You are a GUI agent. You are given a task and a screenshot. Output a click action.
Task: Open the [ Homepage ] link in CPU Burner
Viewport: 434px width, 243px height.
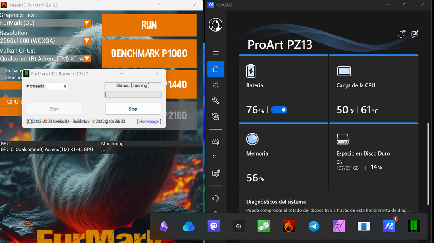coord(149,122)
